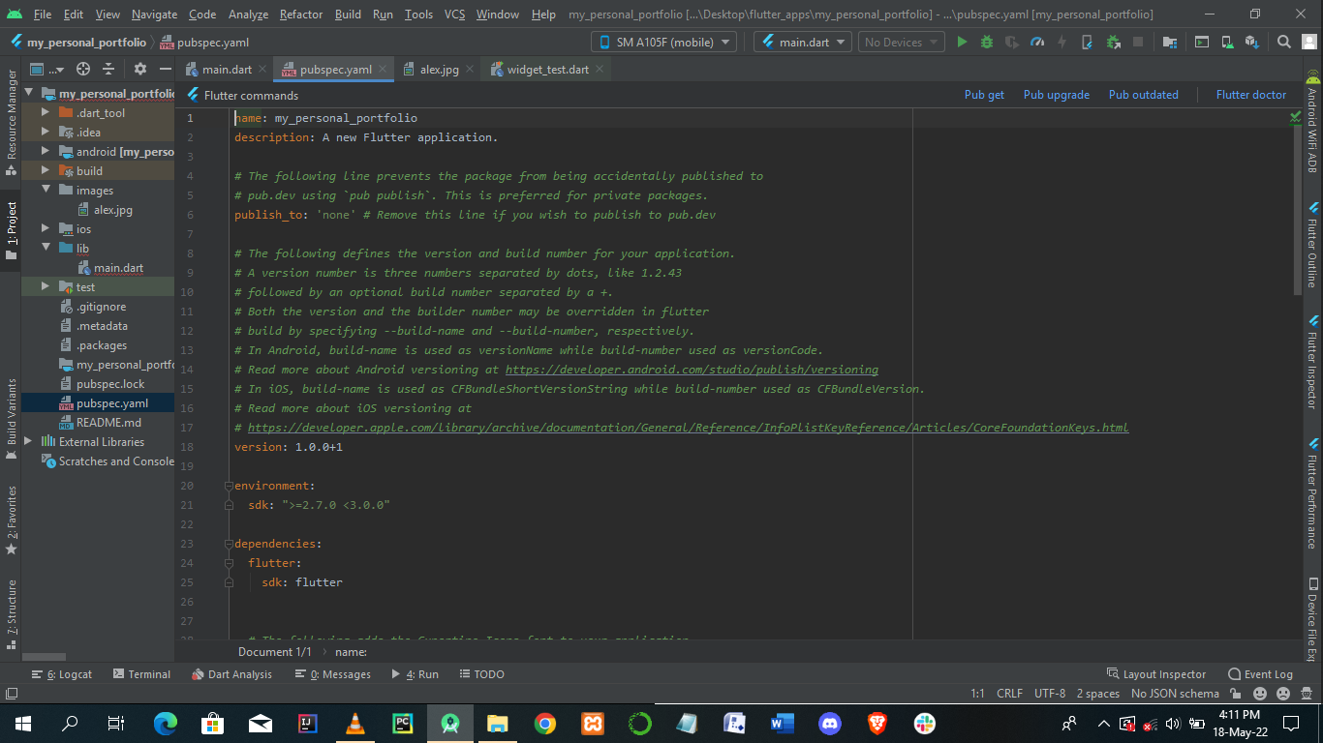1323x743 pixels.
Task: Click the happy smiley feedback icon
Action: pyautogui.click(x=1260, y=694)
